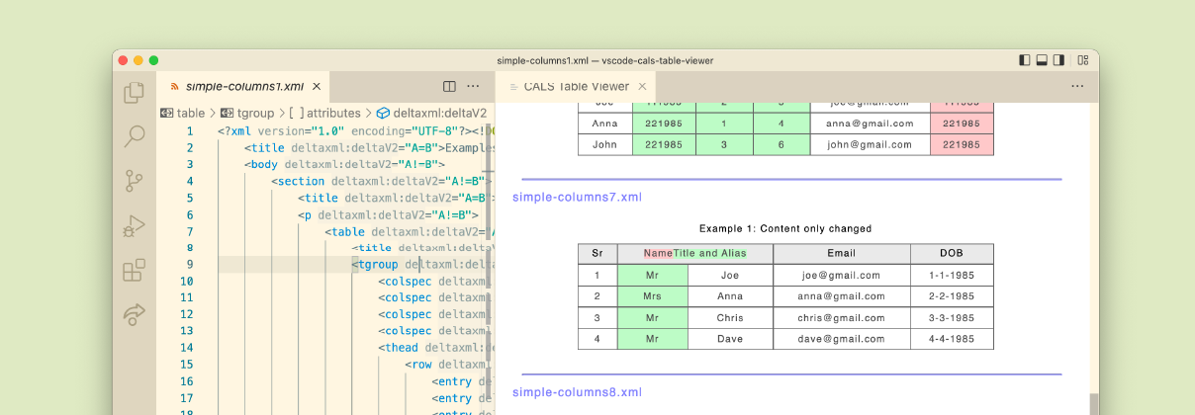Click the table viewer vertical scrollbar thumb
Viewport: 1195px width, 415px height.
(1093, 404)
